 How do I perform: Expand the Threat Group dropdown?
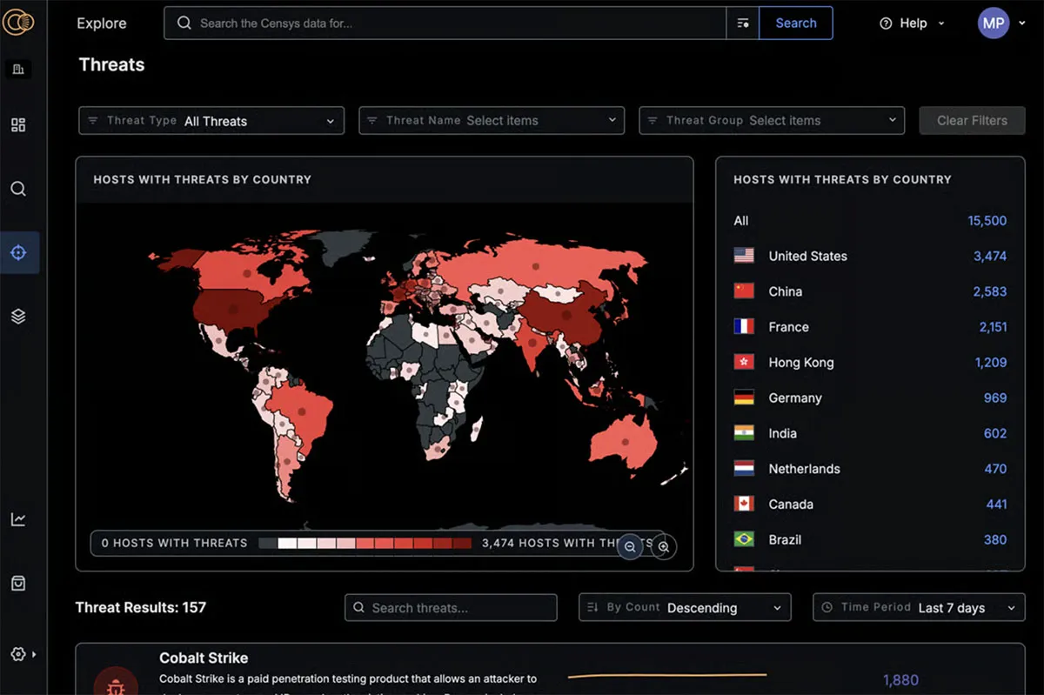(x=772, y=121)
